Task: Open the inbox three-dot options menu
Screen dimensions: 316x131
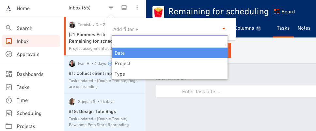Action: (x=137, y=7)
